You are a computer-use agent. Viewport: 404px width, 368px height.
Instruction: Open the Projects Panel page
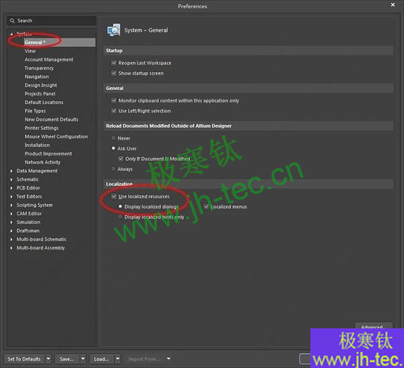point(40,94)
